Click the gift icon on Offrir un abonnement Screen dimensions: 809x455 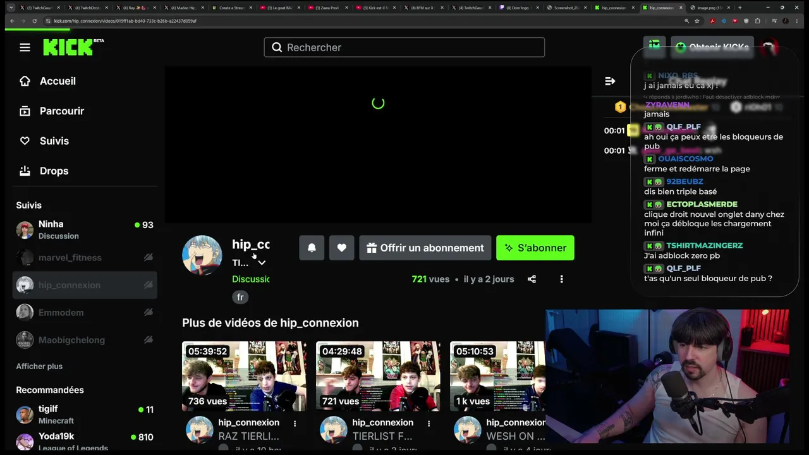[372, 248]
